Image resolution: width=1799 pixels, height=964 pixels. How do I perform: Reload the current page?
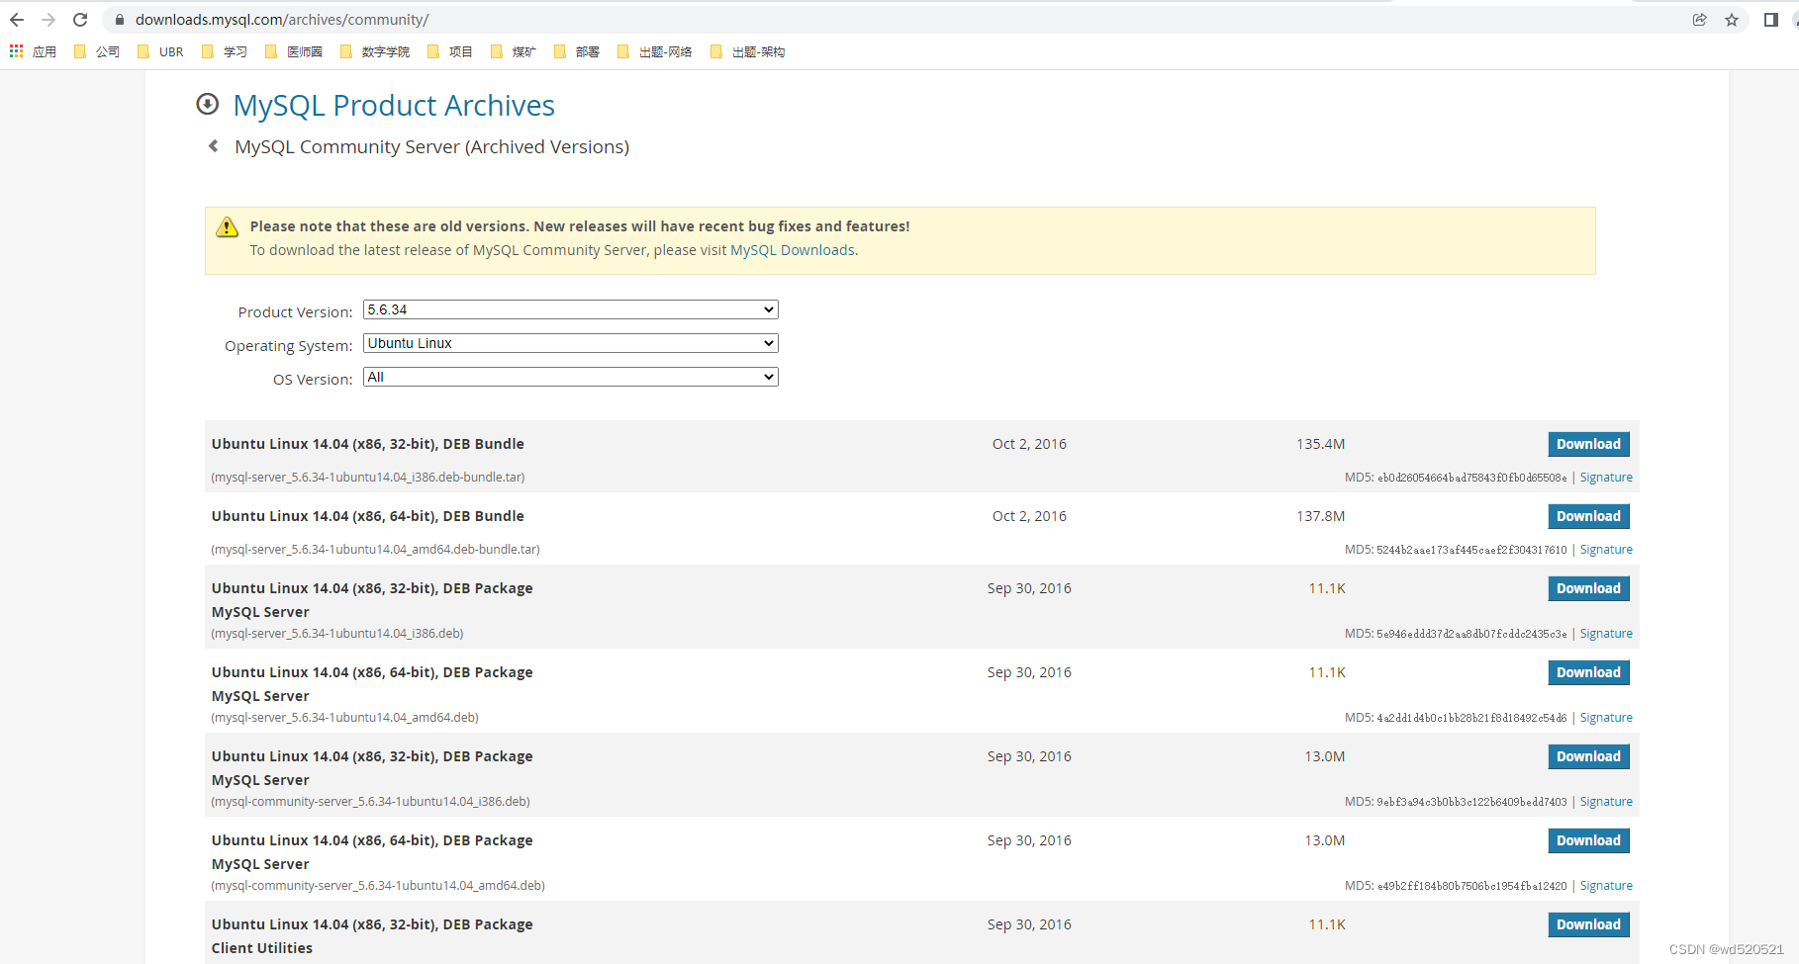click(x=79, y=19)
